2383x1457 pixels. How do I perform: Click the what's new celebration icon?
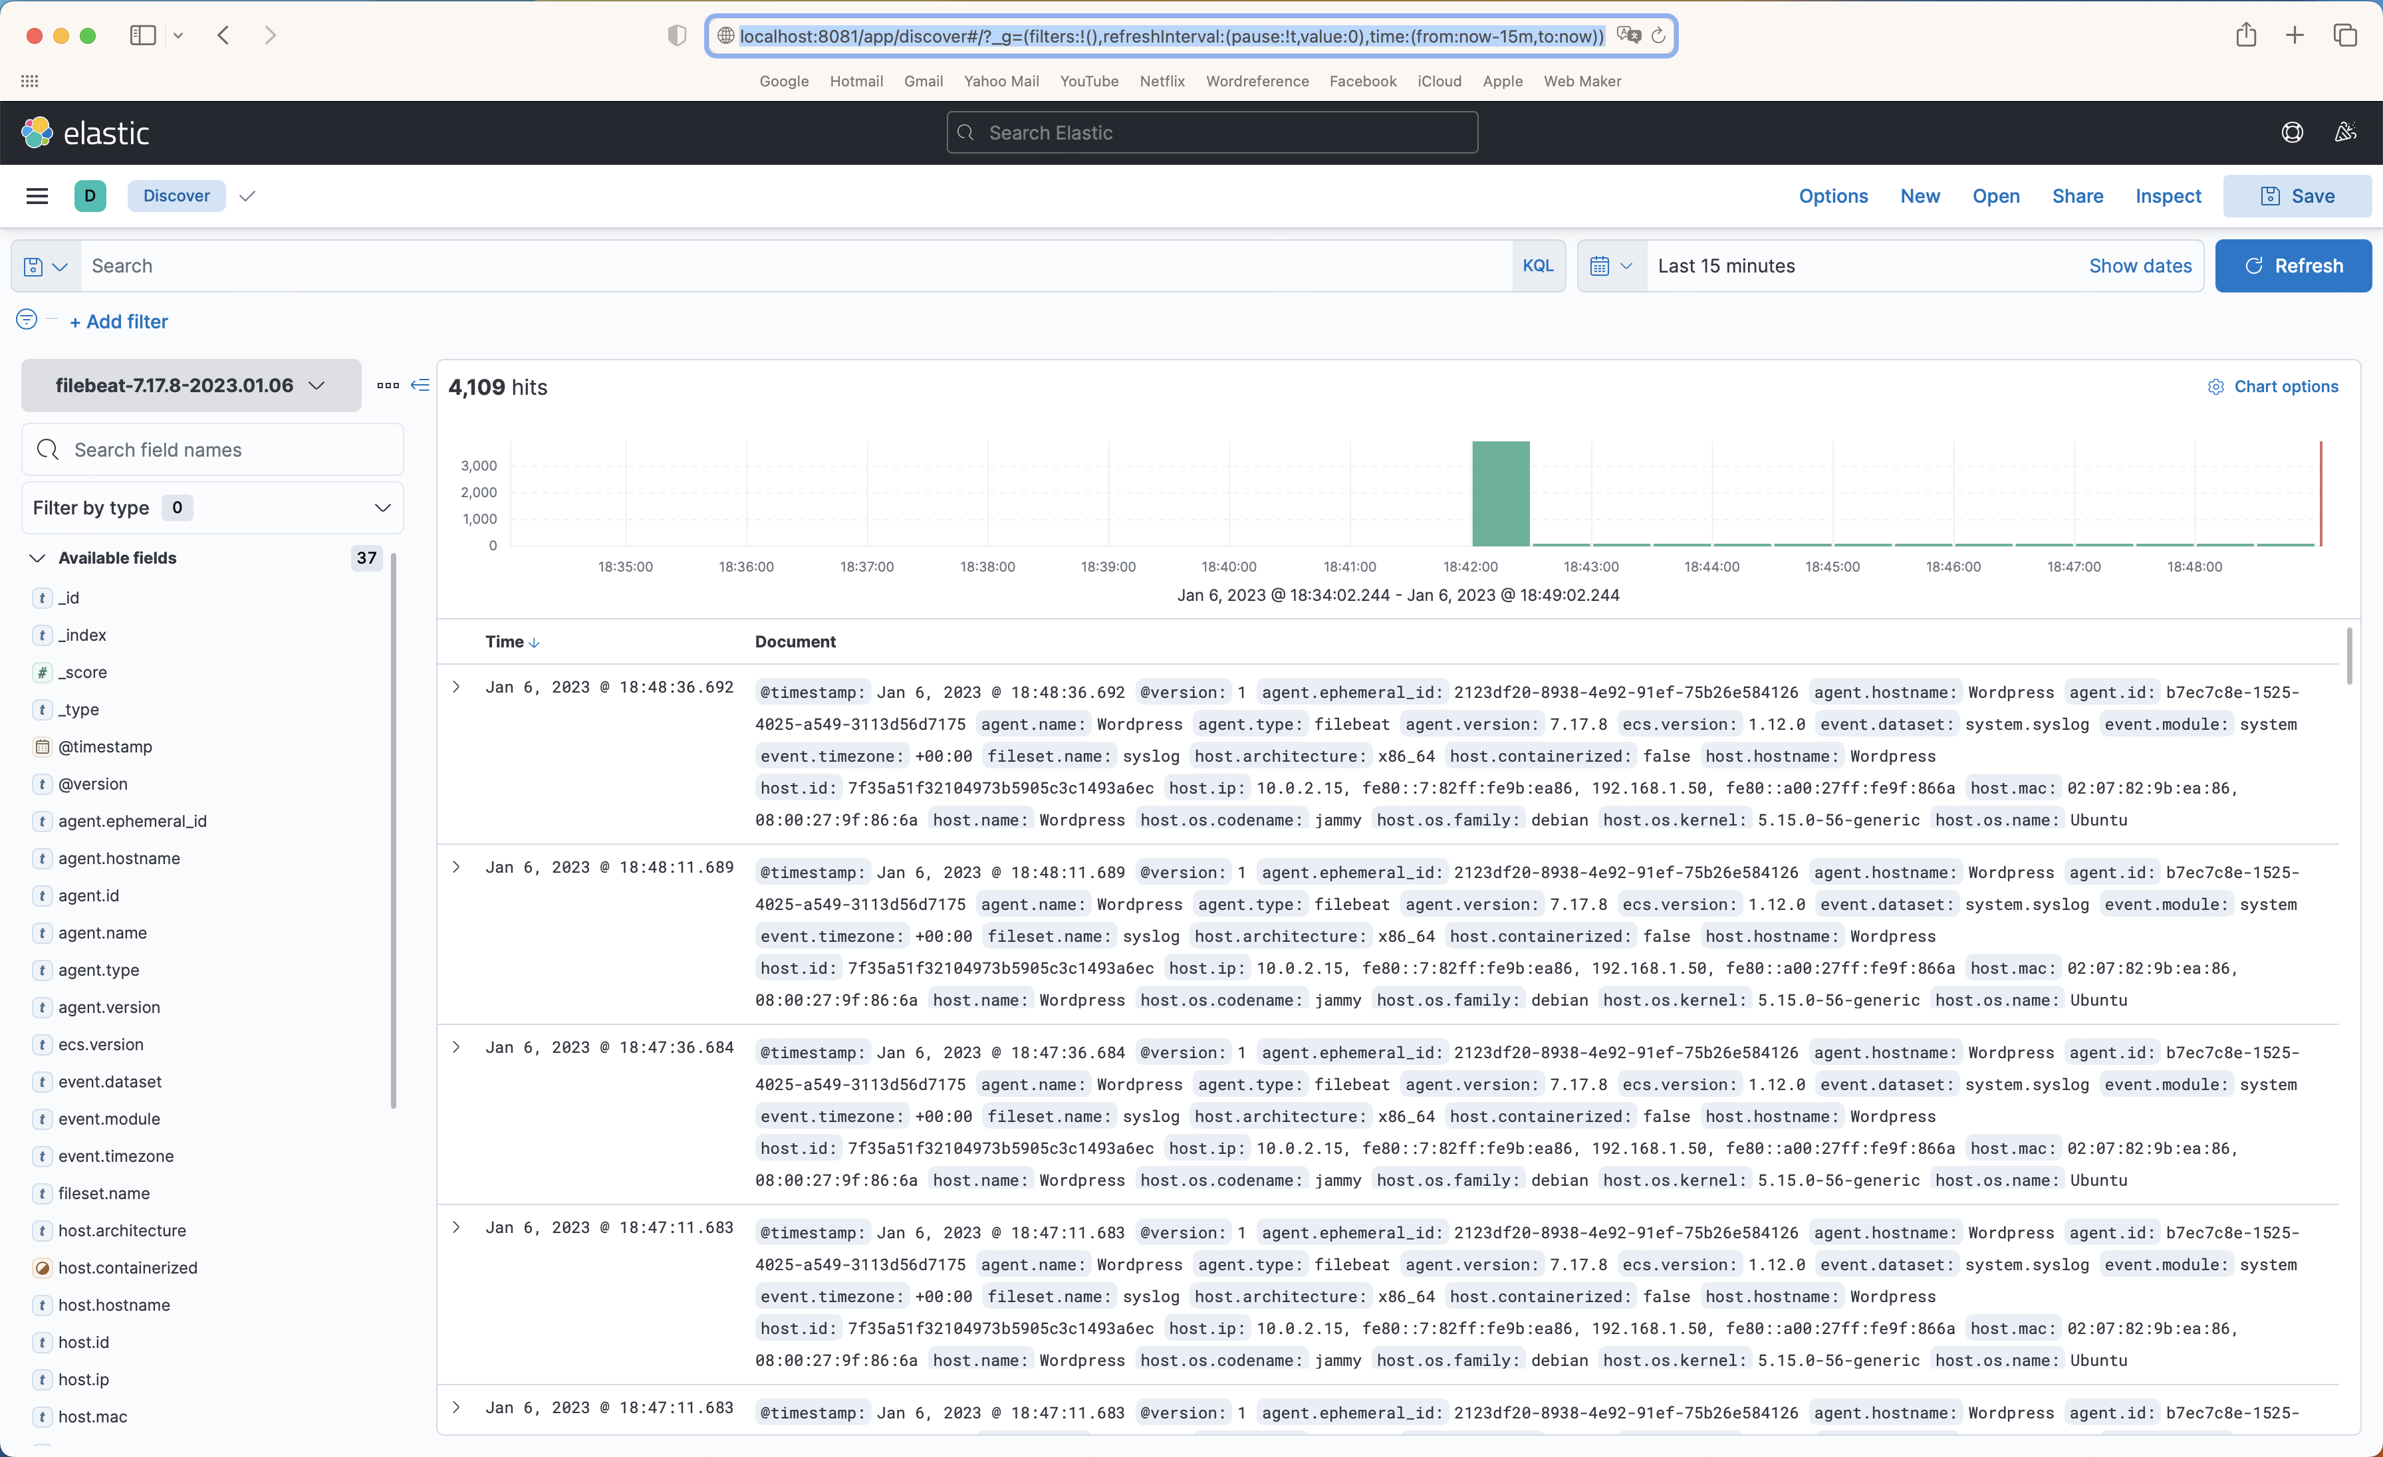2345,132
